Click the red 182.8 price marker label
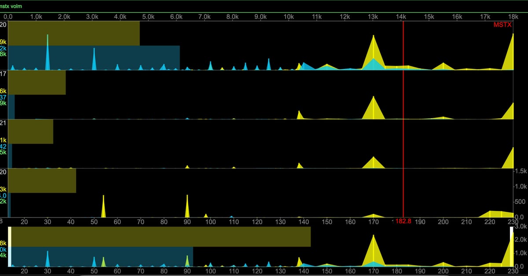This screenshot has width=528, height=276. point(403,222)
